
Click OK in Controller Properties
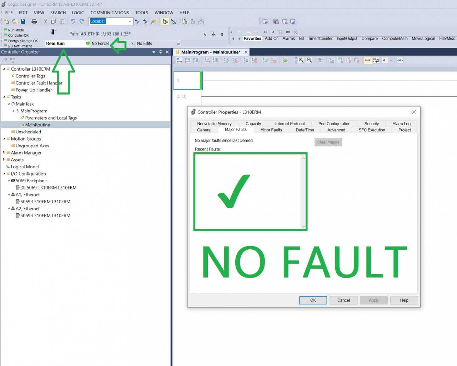(x=313, y=300)
